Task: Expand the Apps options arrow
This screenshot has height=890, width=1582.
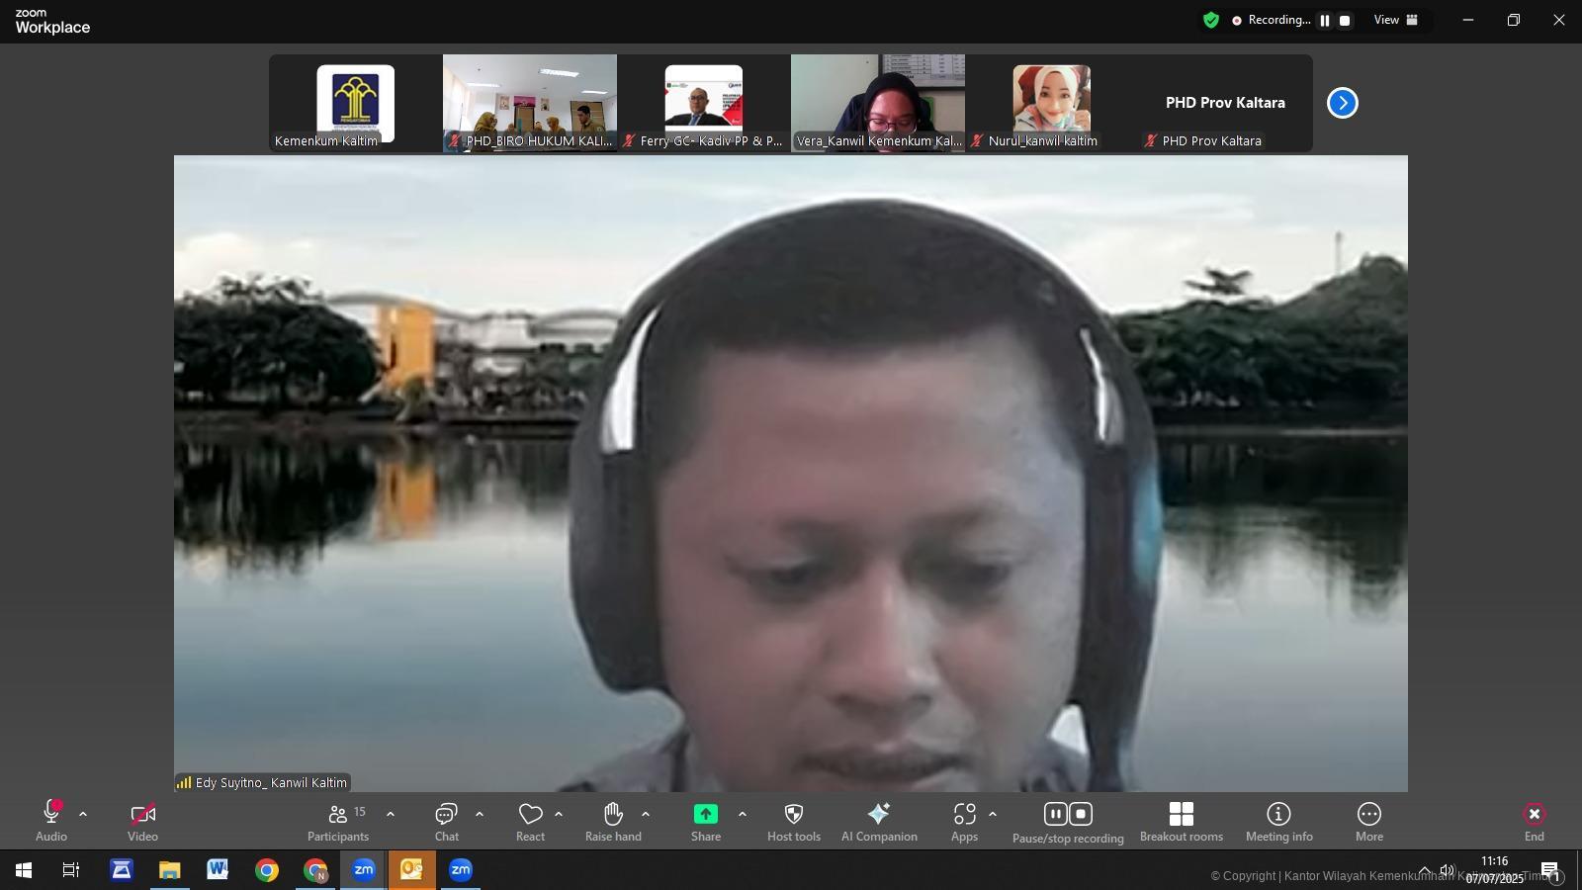Action: click(x=993, y=814)
